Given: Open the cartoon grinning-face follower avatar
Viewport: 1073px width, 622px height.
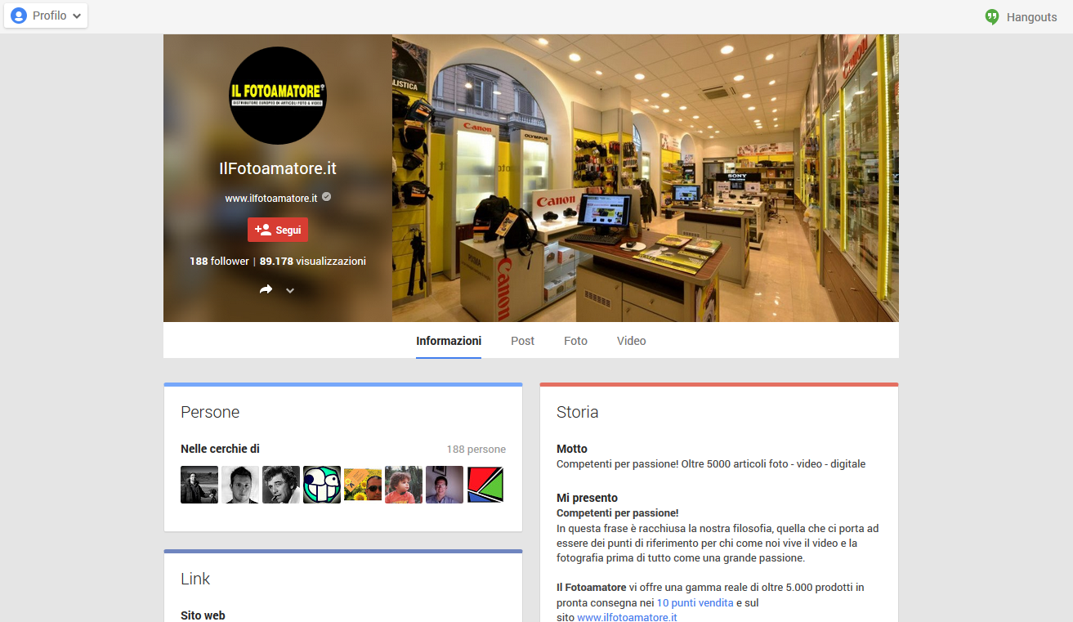Looking at the screenshot, I should (322, 485).
